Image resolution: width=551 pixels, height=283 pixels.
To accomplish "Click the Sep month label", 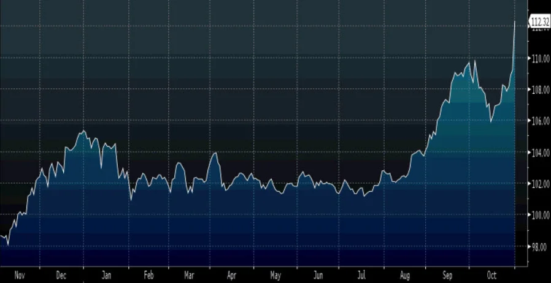I will pos(447,276).
